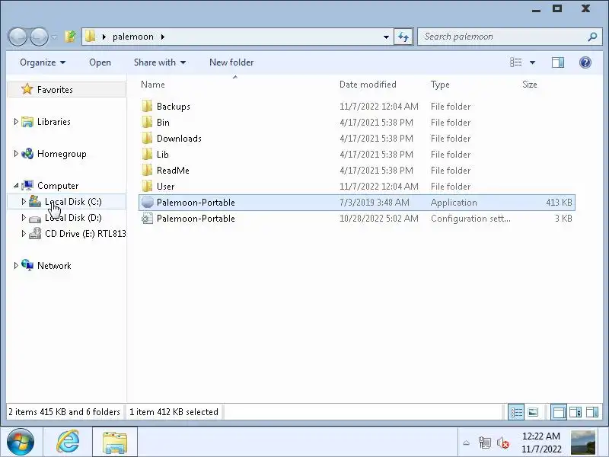Click the palemoon breadcrumb in the address bar
Screen dimensions: 609x457
[x=132, y=37]
